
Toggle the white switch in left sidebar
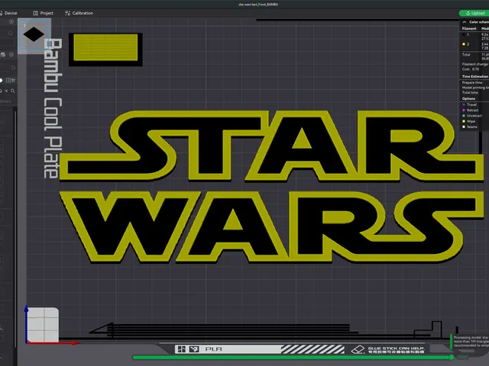point(2,80)
